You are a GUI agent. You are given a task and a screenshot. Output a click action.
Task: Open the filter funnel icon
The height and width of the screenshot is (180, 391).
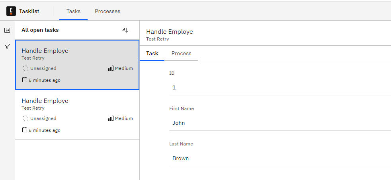(x=7, y=46)
